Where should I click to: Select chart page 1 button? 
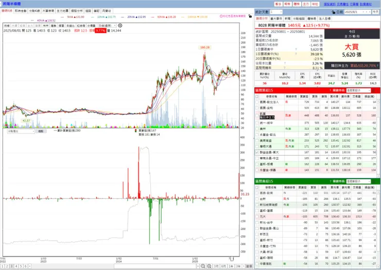pyautogui.click(x=3, y=266)
